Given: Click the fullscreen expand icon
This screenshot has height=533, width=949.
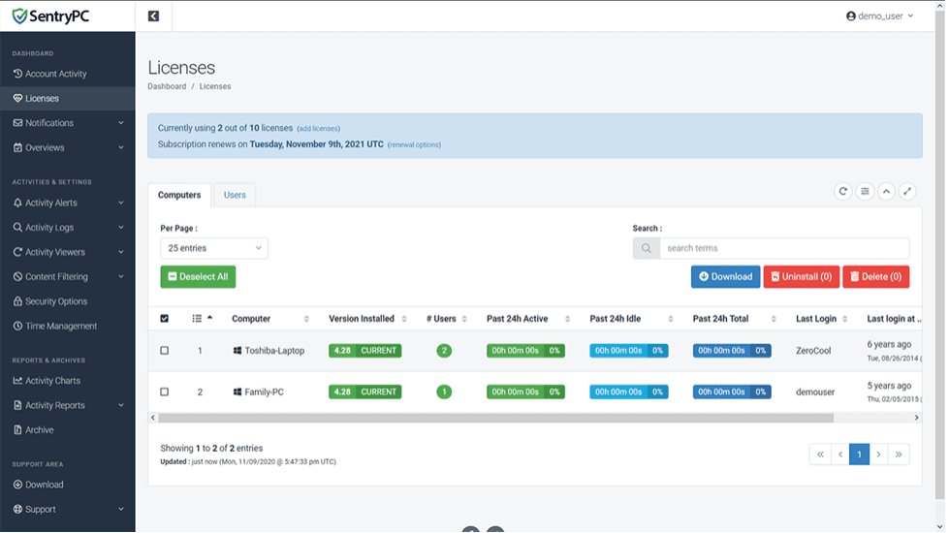Looking at the screenshot, I should pos(907,192).
